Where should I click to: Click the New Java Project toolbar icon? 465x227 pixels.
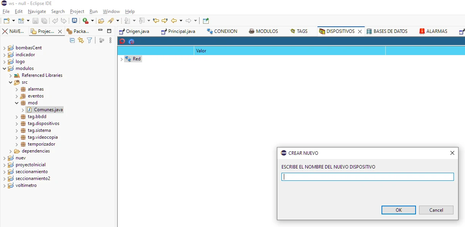(x=21, y=21)
